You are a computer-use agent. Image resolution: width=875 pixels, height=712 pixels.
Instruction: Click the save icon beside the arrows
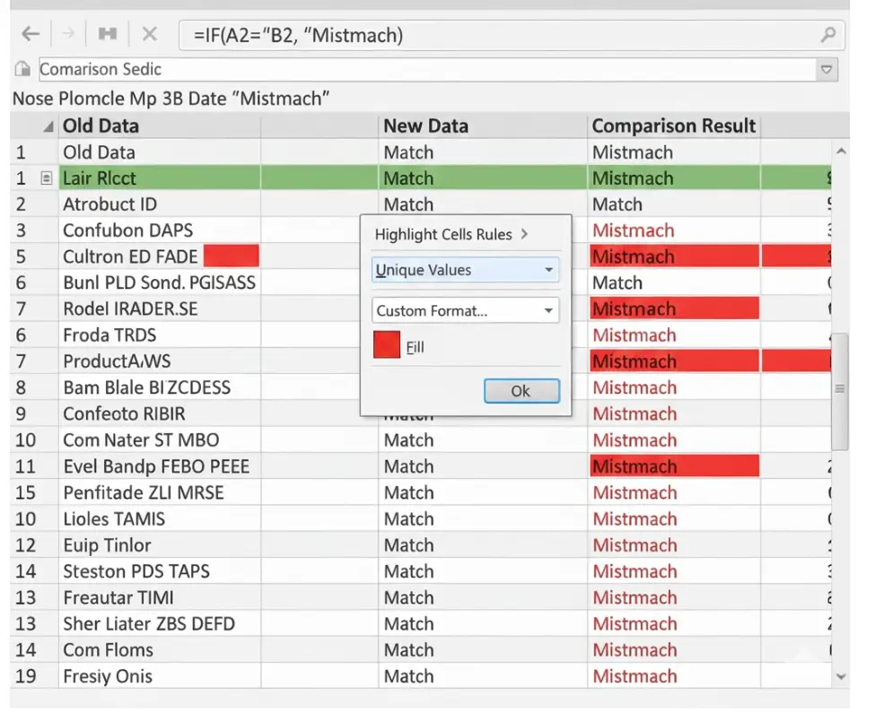click(108, 34)
